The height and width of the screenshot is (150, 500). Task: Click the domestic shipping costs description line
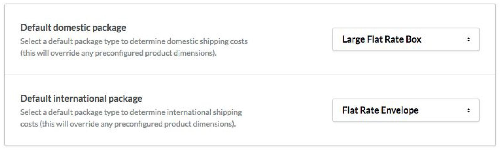[x=134, y=41]
